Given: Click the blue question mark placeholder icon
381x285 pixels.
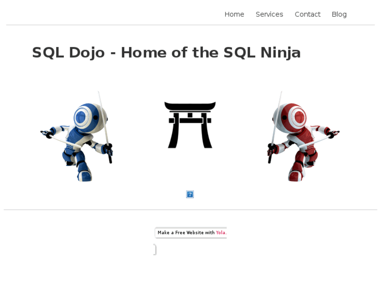Looking at the screenshot, I should [x=190, y=195].
